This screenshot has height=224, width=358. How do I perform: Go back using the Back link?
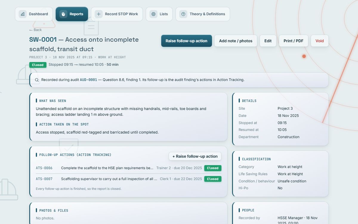click(36, 30)
